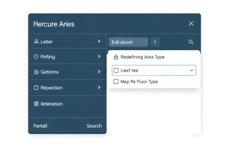
Task: Click into the Edit dorarl input field
Action: [128, 42]
